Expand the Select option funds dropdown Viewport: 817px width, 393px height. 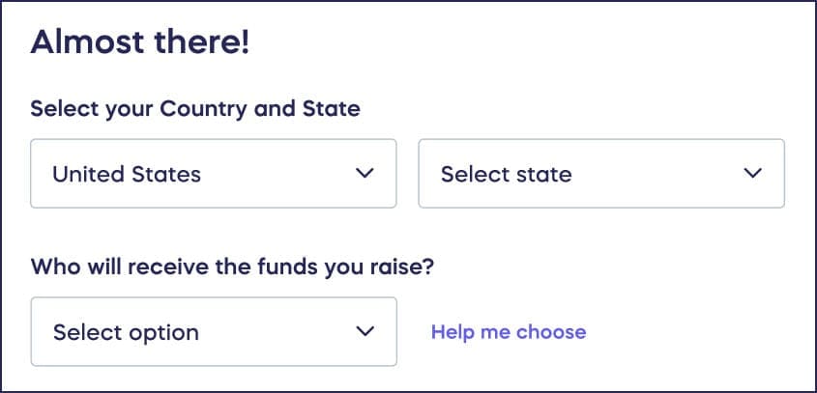[214, 331]
